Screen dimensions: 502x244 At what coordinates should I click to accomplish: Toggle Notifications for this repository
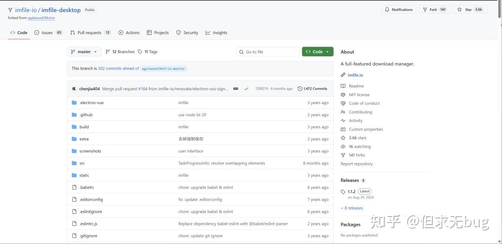click(x=399, y=10)
